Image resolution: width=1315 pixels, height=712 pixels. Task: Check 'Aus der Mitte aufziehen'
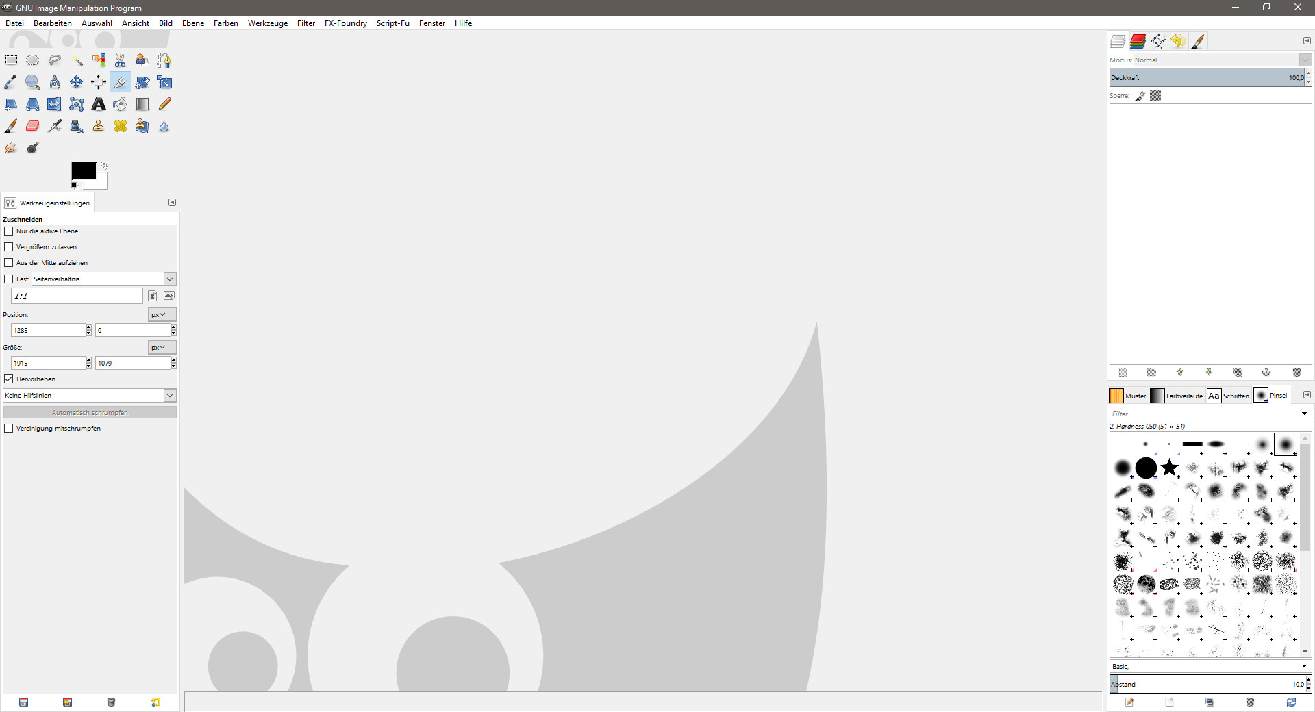pos(9,263)
